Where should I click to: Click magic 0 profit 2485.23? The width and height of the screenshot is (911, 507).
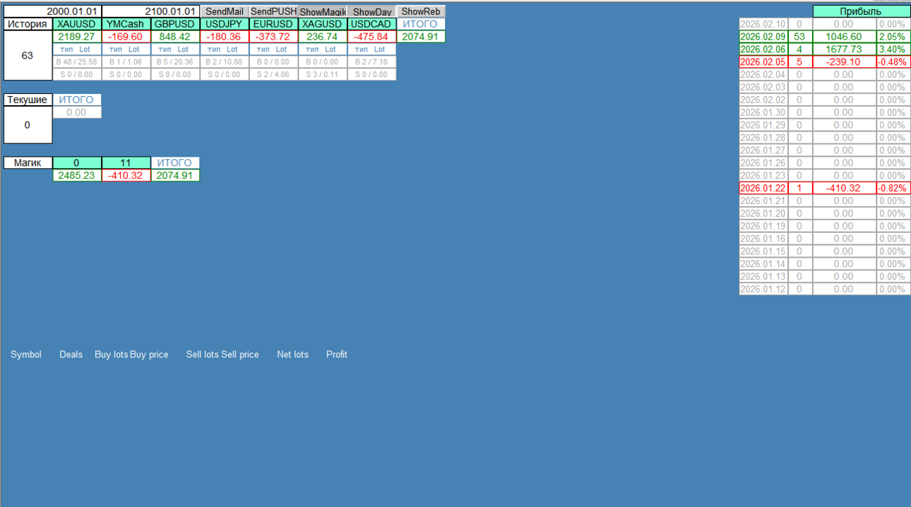point(77,175)
